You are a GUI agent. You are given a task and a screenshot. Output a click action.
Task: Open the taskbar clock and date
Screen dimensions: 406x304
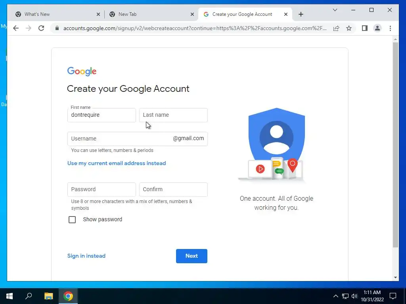372,296
